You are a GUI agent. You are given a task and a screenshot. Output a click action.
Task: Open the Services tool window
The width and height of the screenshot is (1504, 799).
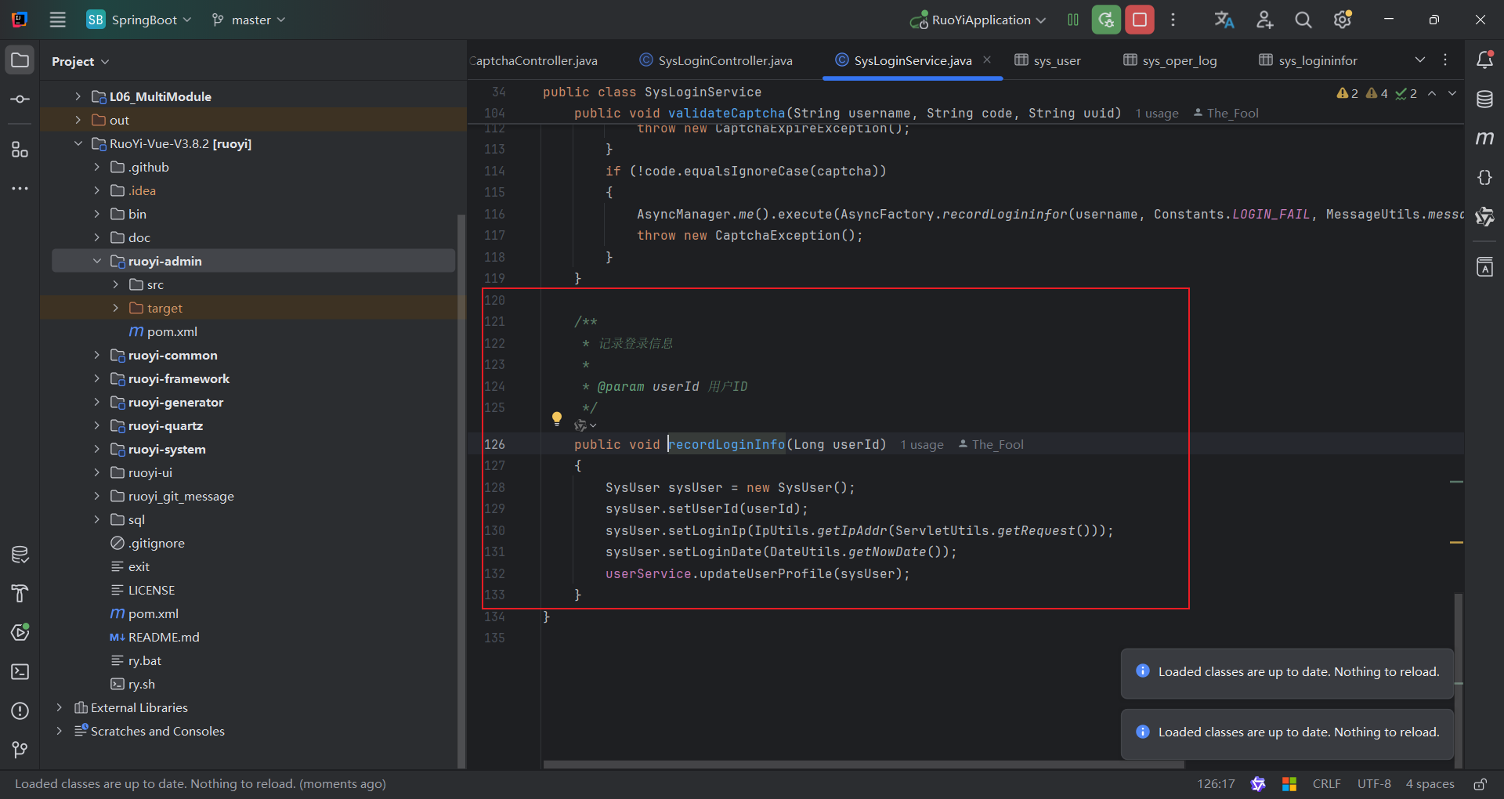coord(20,632)
